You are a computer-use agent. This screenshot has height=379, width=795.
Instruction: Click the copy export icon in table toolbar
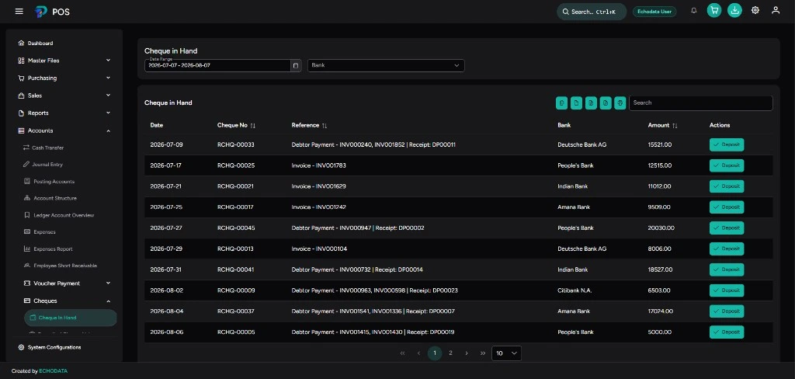point(561,103)
